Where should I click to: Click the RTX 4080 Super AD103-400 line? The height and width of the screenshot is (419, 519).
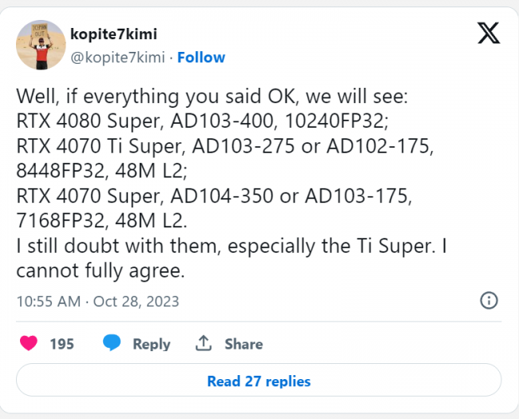(x=202, y=121)
